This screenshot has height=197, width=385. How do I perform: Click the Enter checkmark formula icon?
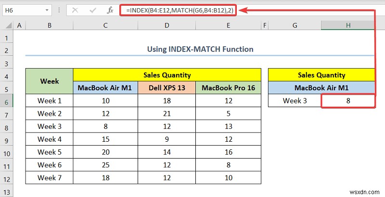93,10
